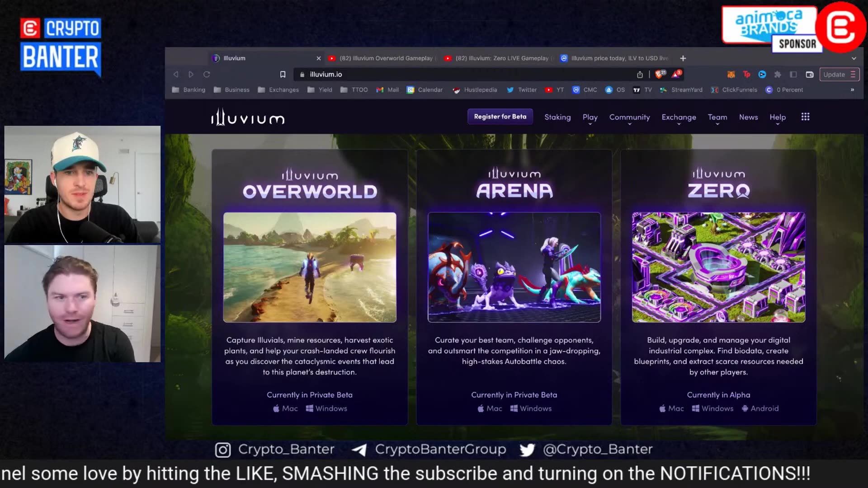Click the Update browser button
Image resolution: width=868 pixels, height=488 pixels.
tap(839, 75)
